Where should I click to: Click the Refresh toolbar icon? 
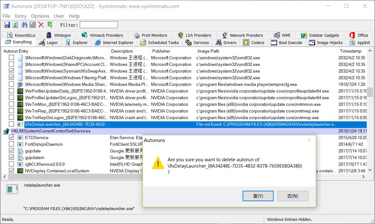(15, 25)
